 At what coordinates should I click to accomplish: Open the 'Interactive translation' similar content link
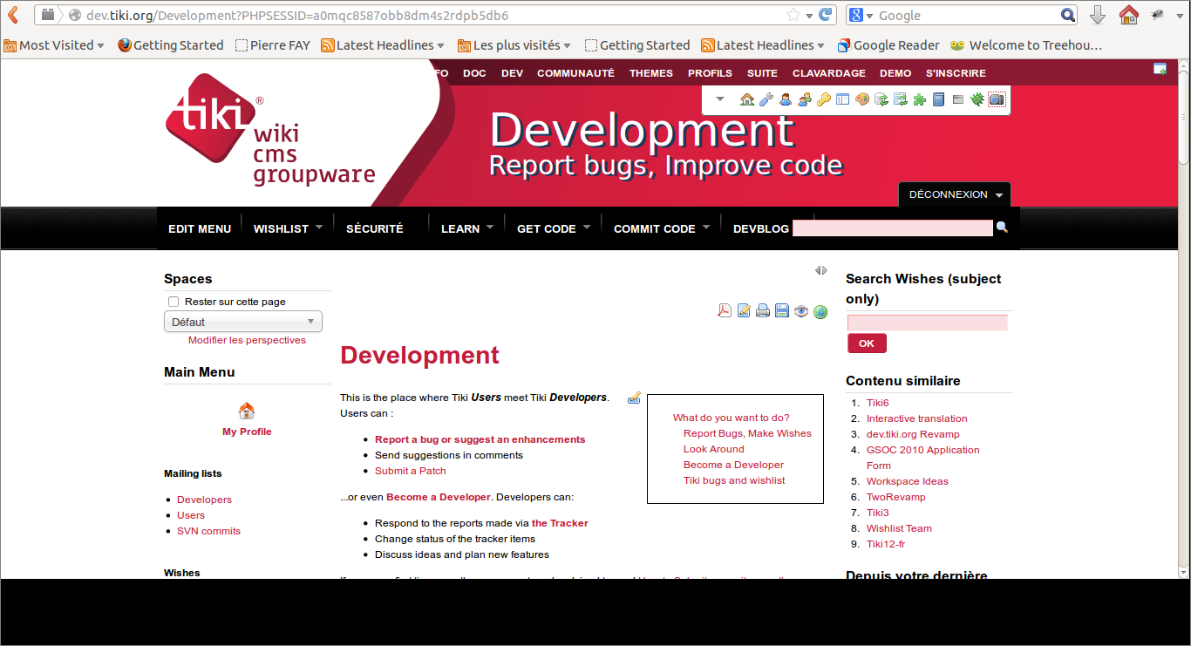pos(916,418)
